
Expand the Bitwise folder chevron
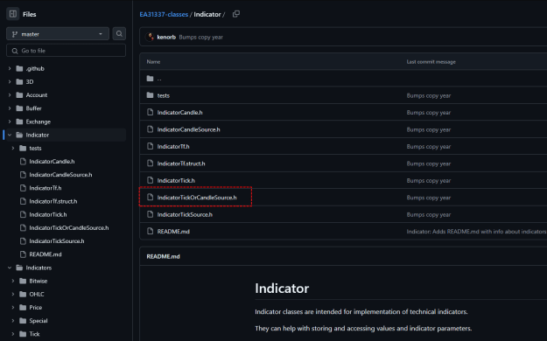(13, 281)
